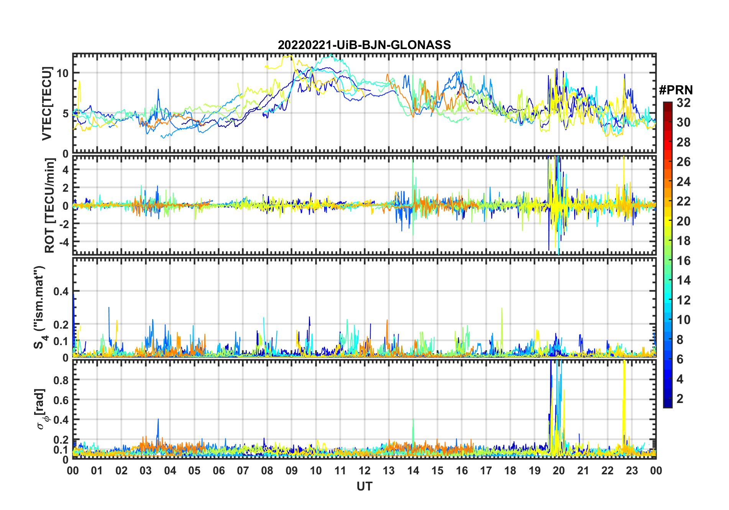729x510 pixels.
Task: Click colorbar tick label 24
Action: (683, 182)
